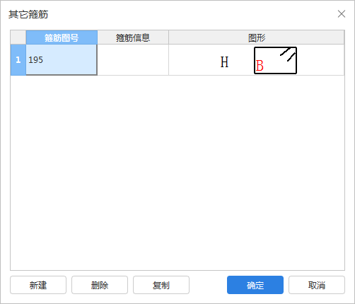Select the cell containing 195
The height and width of the screenshot is (304, 355).
[x=62, y=60]
